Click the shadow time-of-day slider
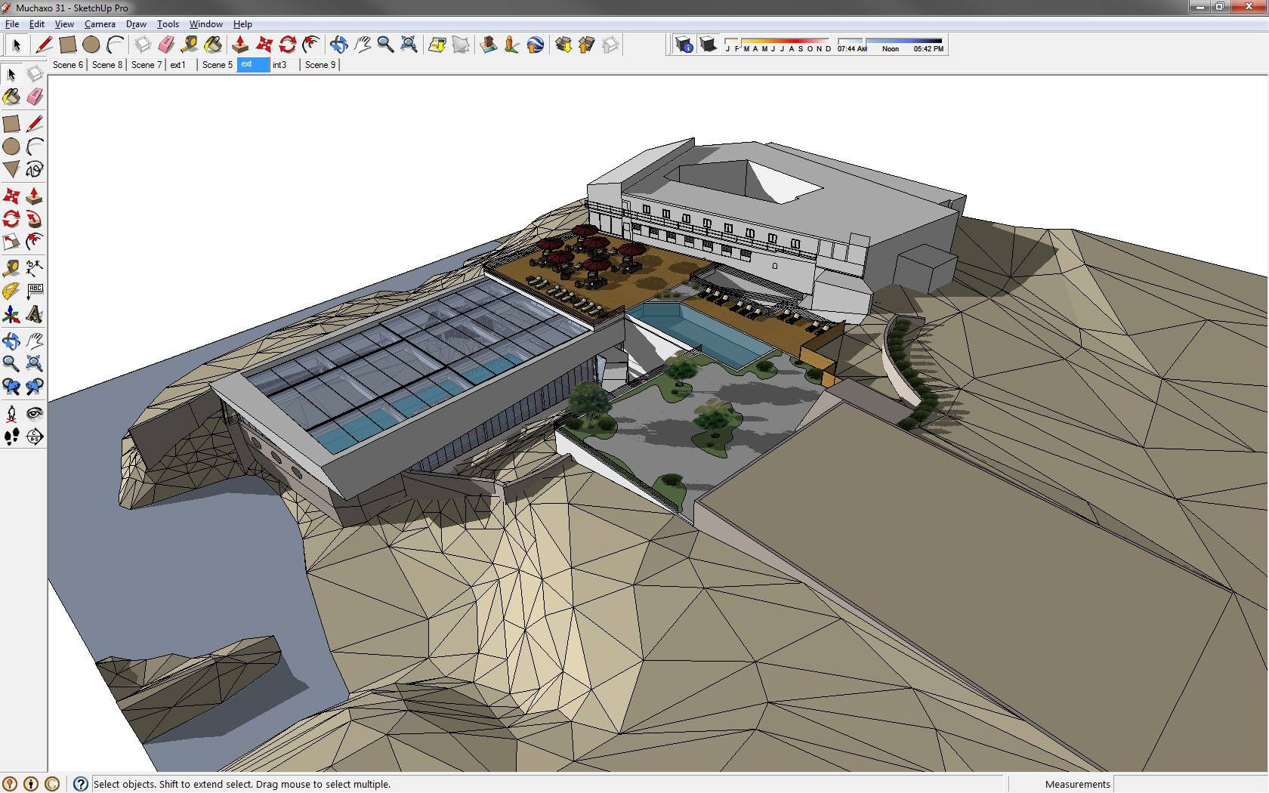The width and height of the screenshot is (1269, 793). 891,41
